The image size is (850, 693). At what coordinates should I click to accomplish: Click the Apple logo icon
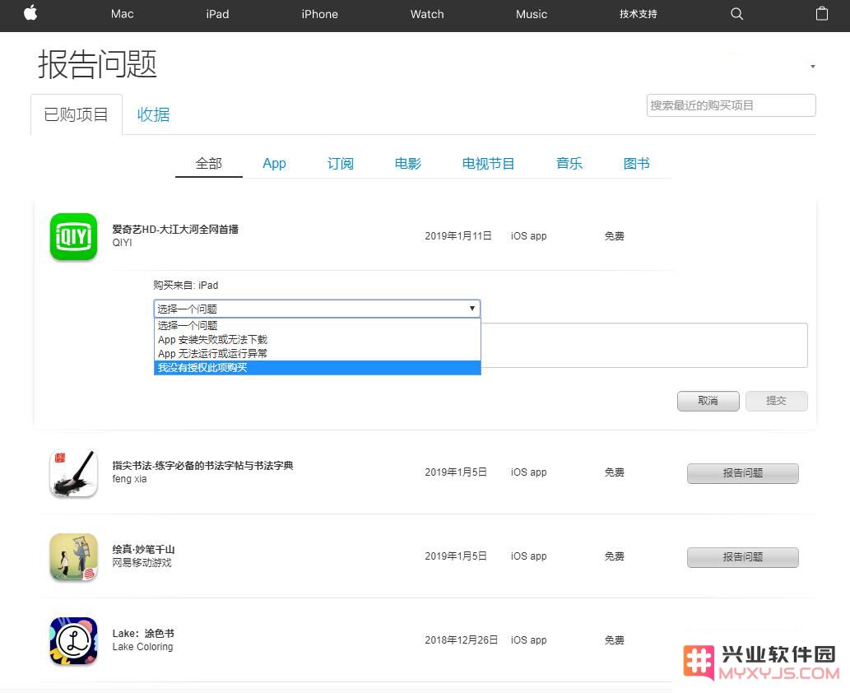pyautogui.click(x=30, y=13)
